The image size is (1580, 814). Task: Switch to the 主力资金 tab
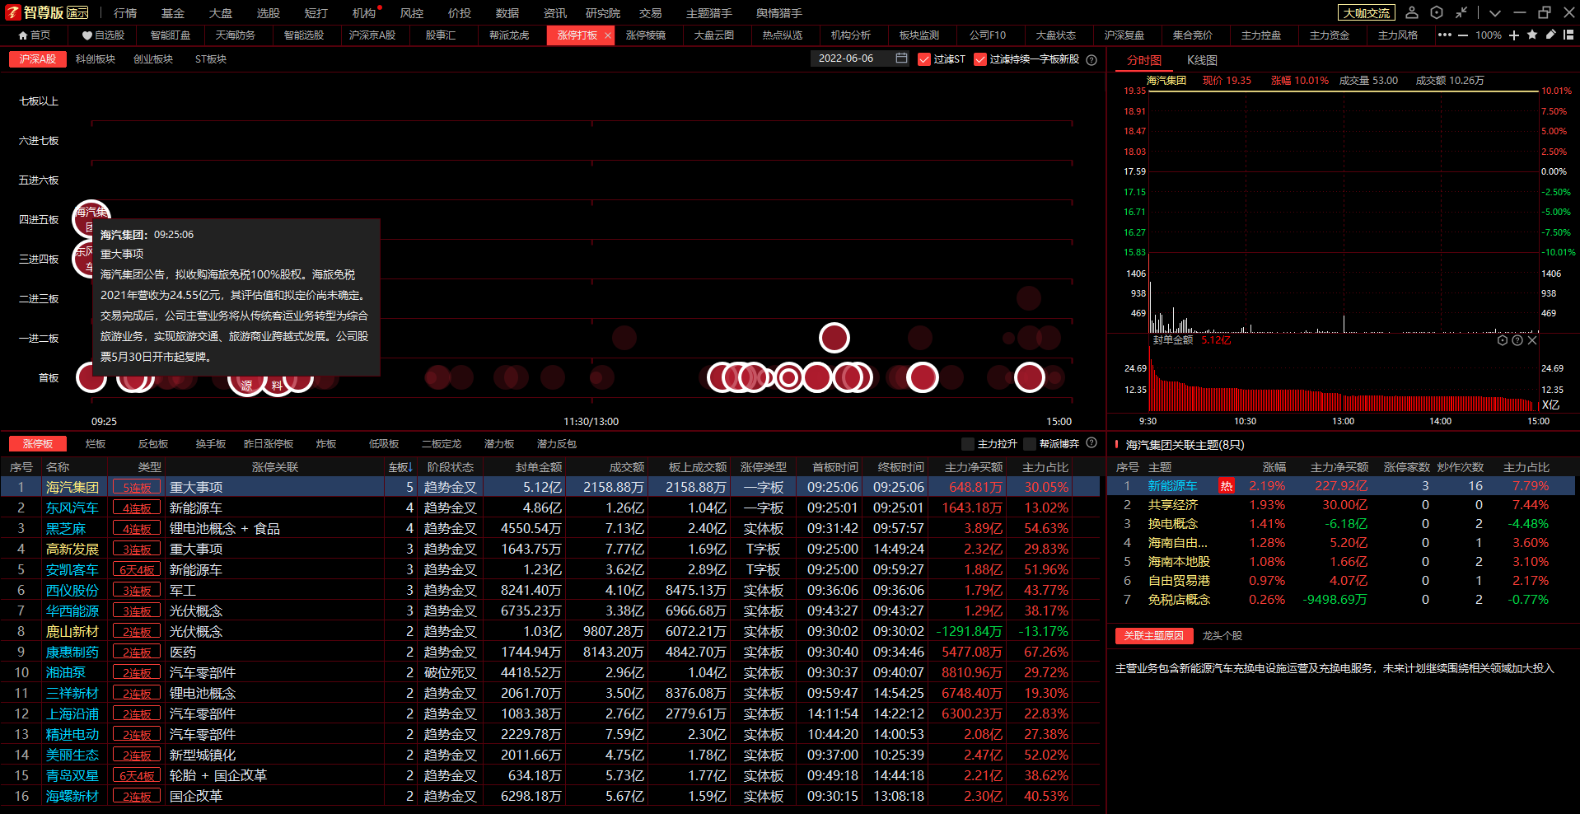click(x=1330, y=35)
